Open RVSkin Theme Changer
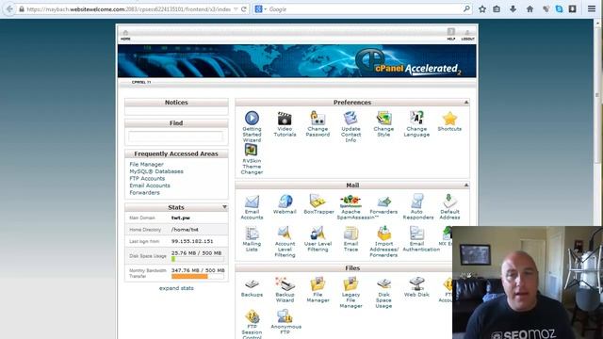Screen dimensions: 603x339 (252, 150)
